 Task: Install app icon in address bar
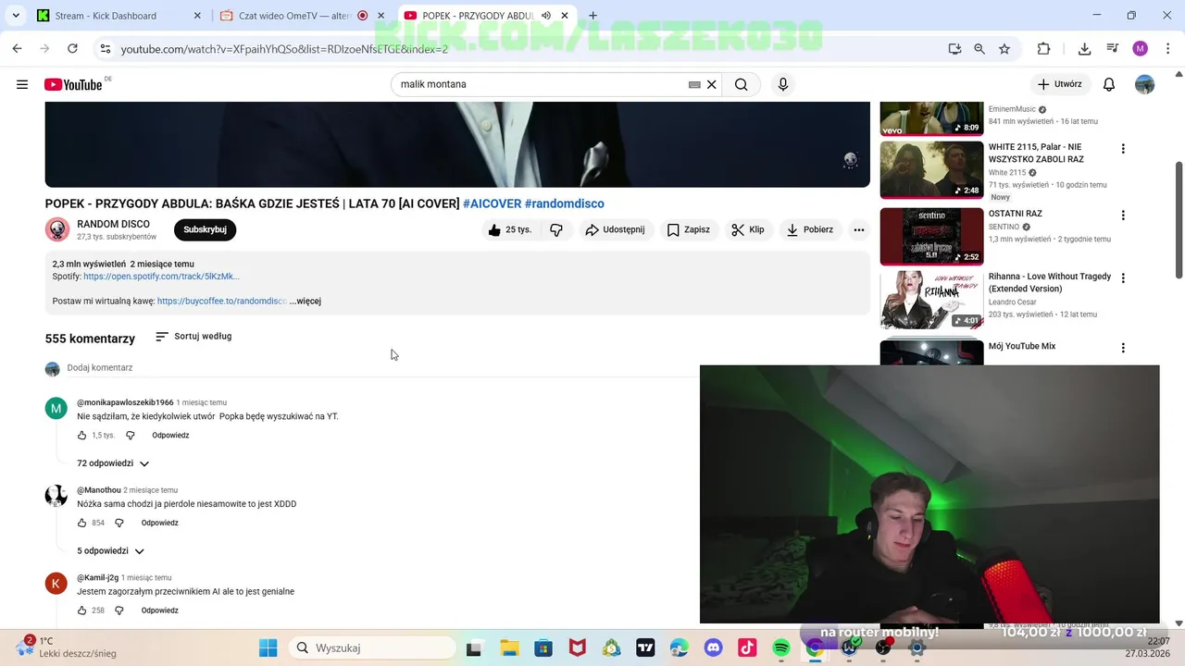coord(954,49)
